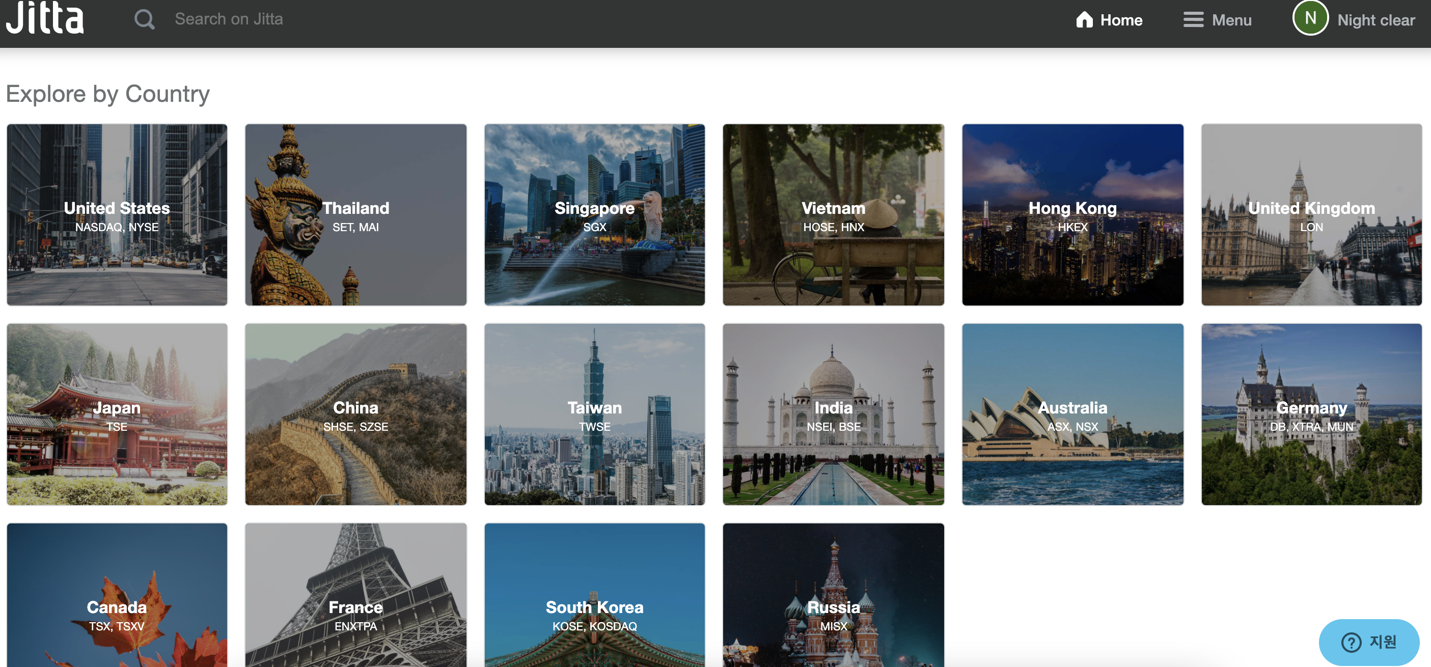Select the United Kingdom LON card

(x=1311, y=215)
